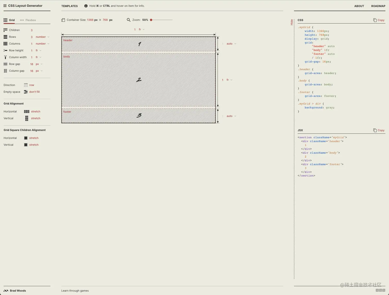
Task: Select the body grid cell 2
Action: [x=138, y=80]
